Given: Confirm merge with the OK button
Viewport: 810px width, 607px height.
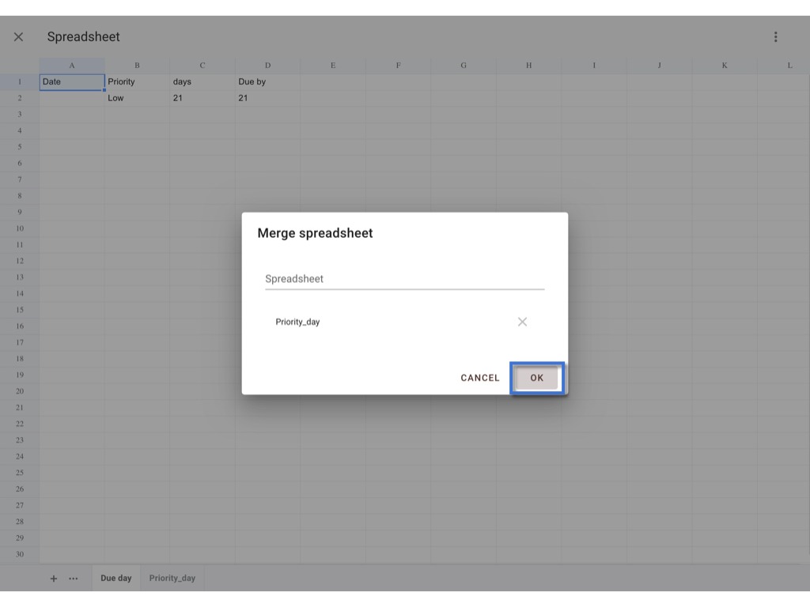Looking at the screenshot, I should click(x=537, y=378).
